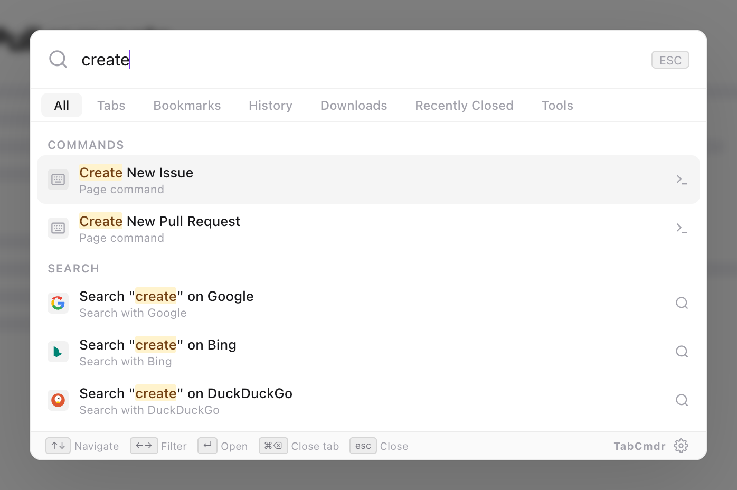The image size is (737, 490).
Task: Click magnifier icon on the DuckDuckGo row
Action: click(x=682, y=400)
